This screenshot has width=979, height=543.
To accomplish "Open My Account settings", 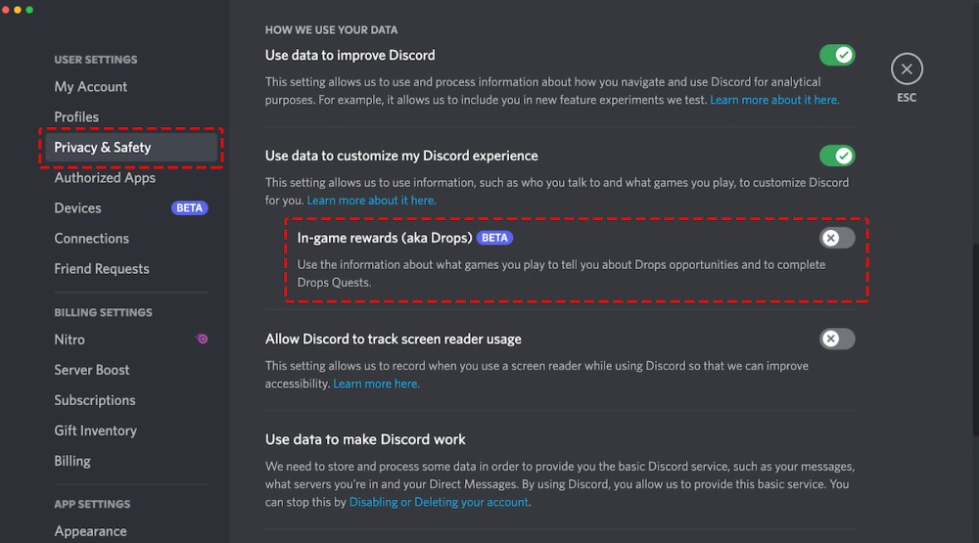I will coord(91,86).
